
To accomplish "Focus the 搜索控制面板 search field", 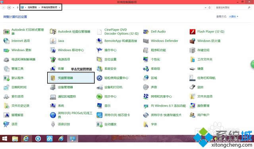I will [233, 8].
